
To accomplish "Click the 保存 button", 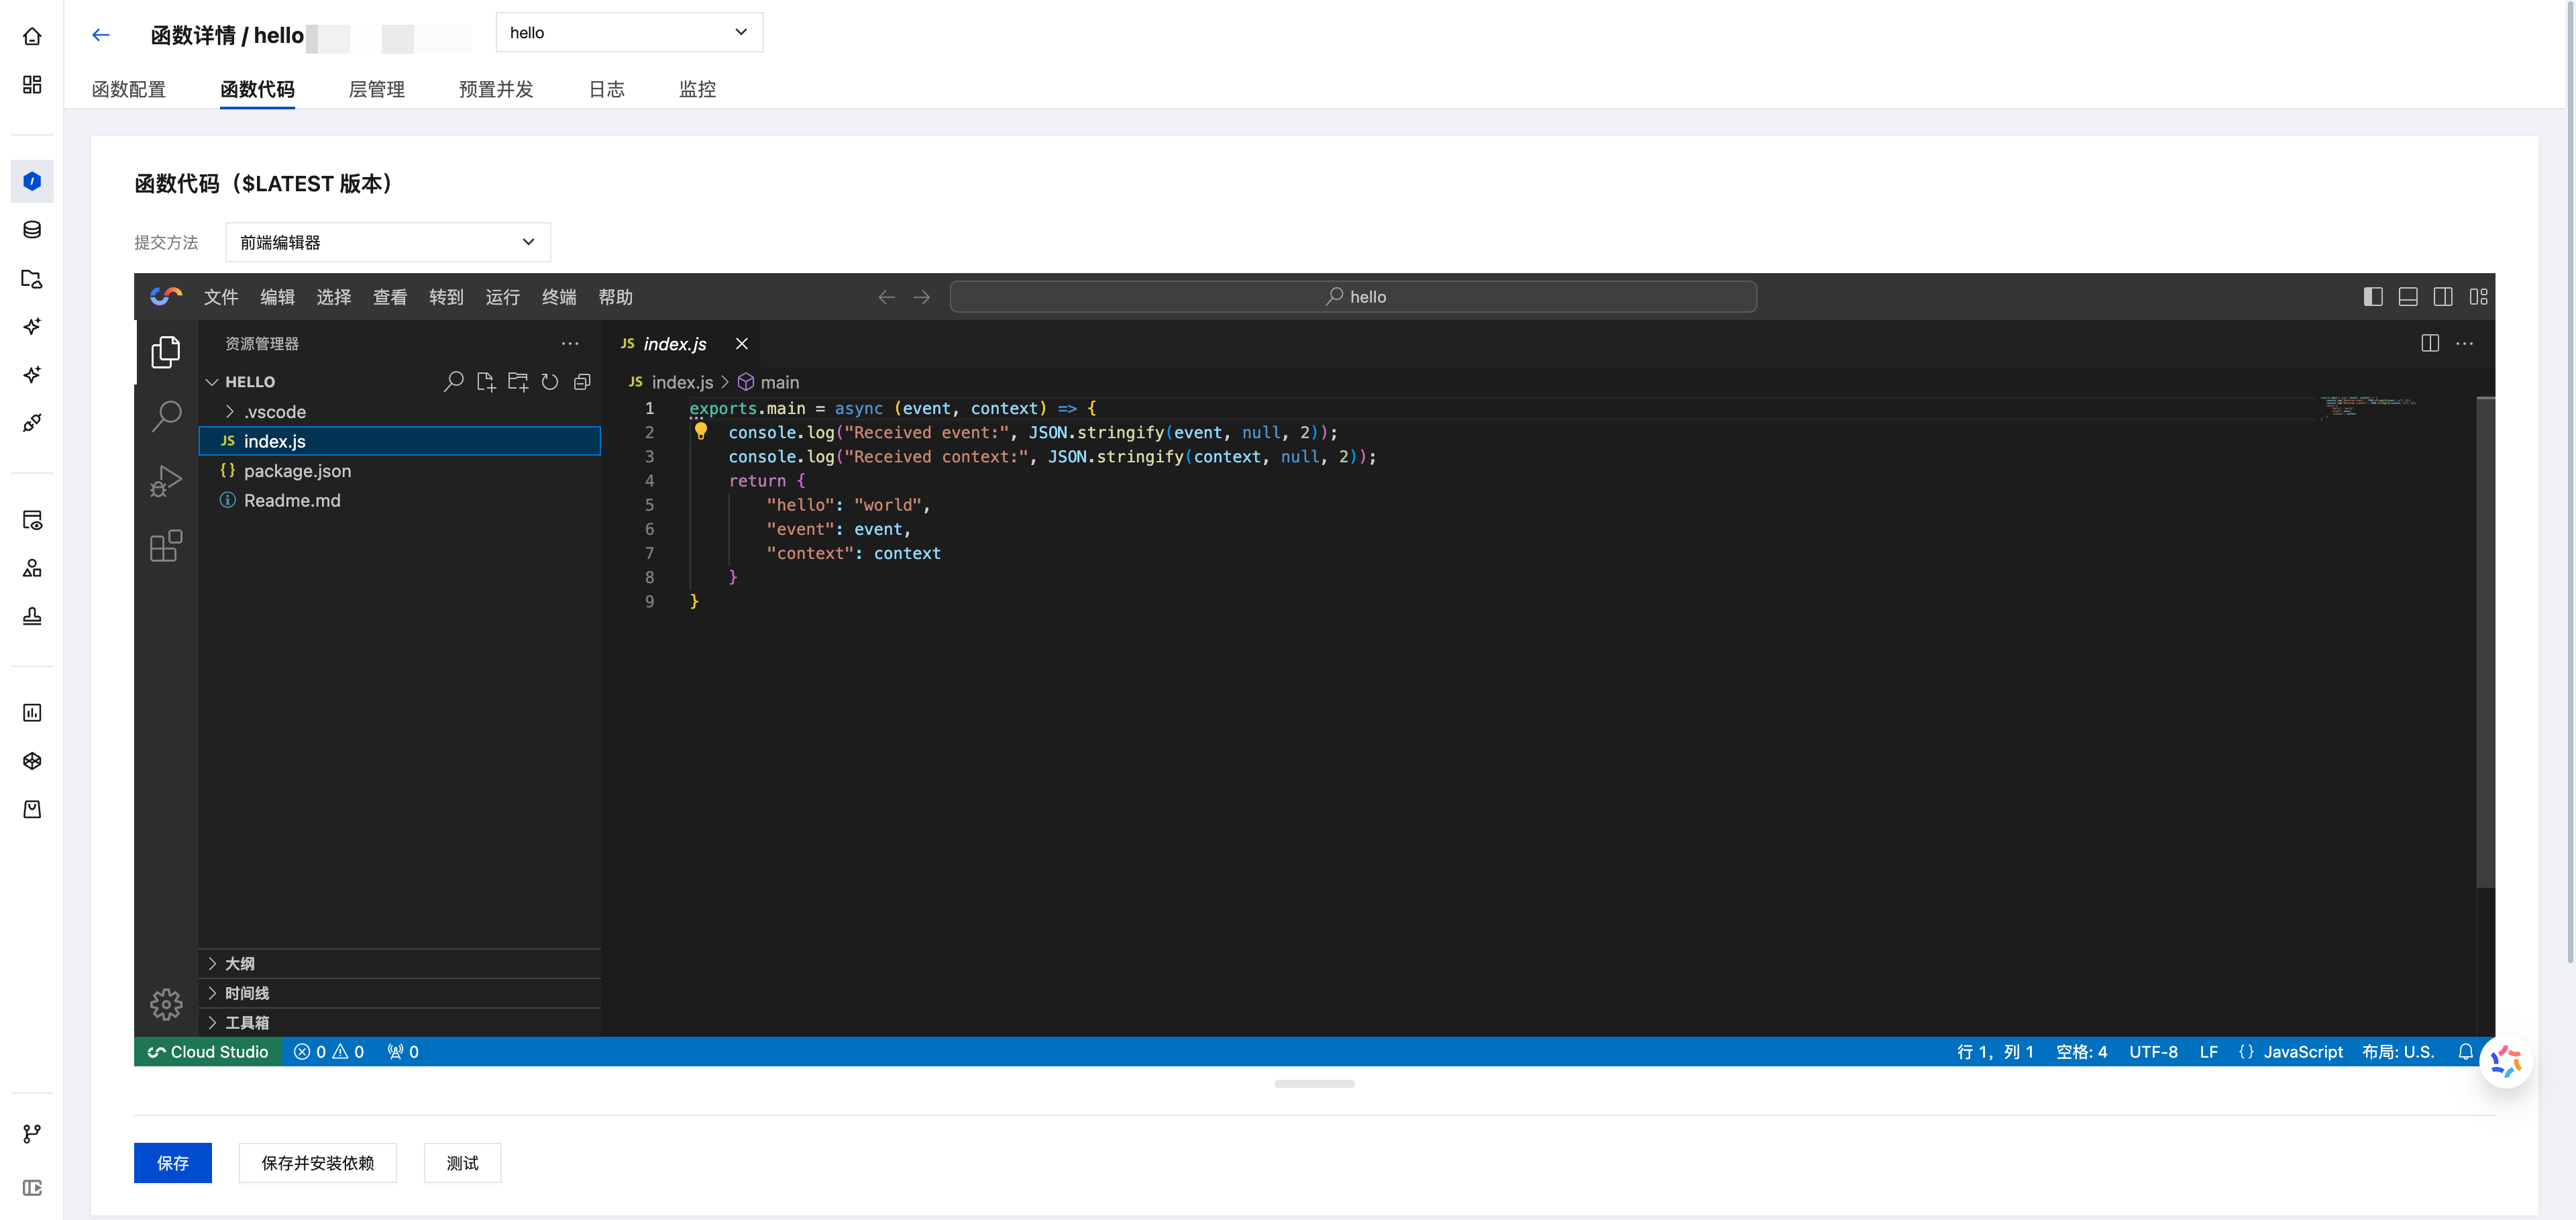I will [x=173, y=1162].
